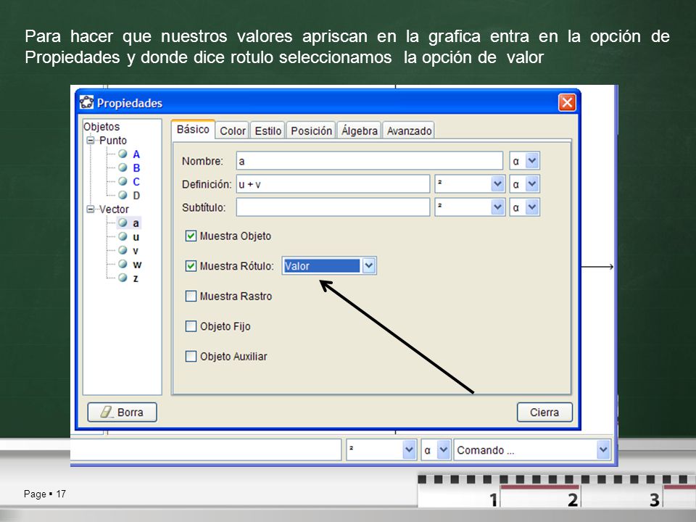Screen dimensions: 696x522
Task: Click the sphere icon next to point D
Action: 123,195
